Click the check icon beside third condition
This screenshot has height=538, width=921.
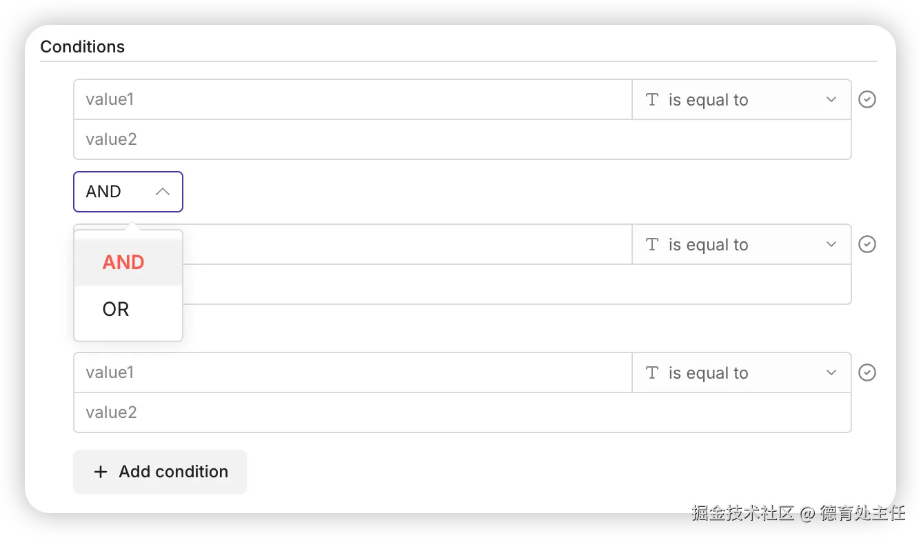click(x=867, y=372)
